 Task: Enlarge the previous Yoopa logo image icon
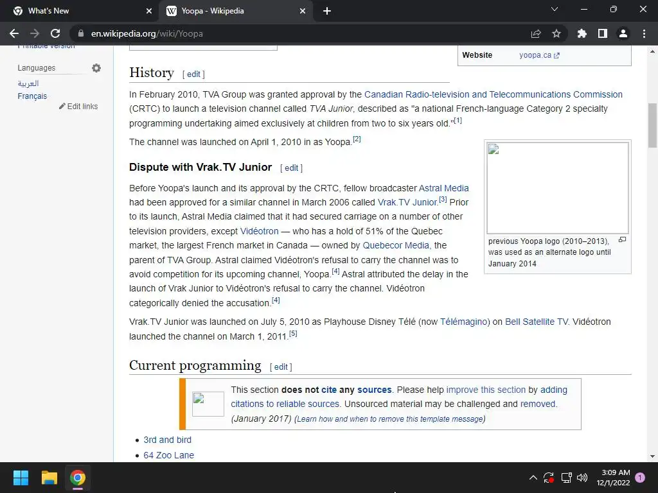(622, 240)
